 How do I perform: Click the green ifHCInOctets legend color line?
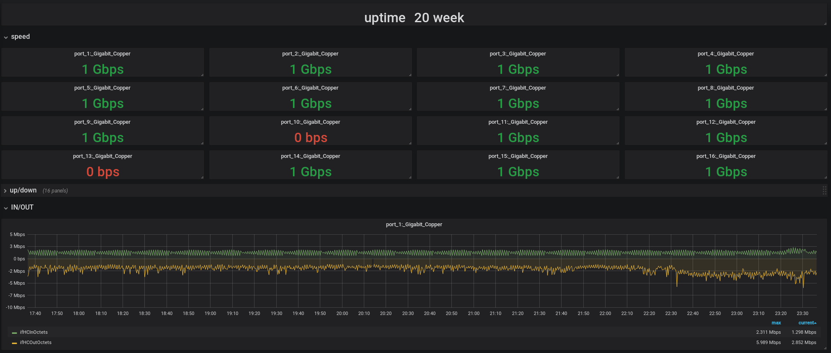tap(15, 333)
